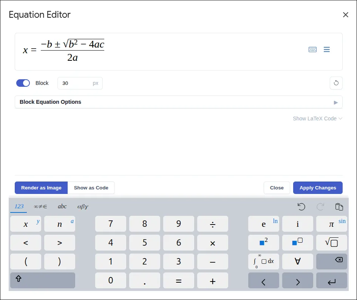Switch to the αβγ Greek letters tab

click(83, 206)
